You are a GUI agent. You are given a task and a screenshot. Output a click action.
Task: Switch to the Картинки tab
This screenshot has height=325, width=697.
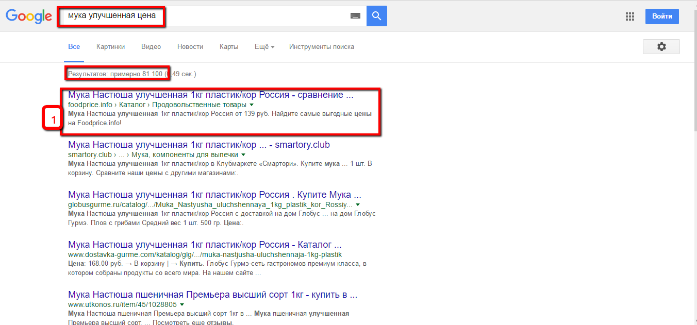click(x=110, y=47)
